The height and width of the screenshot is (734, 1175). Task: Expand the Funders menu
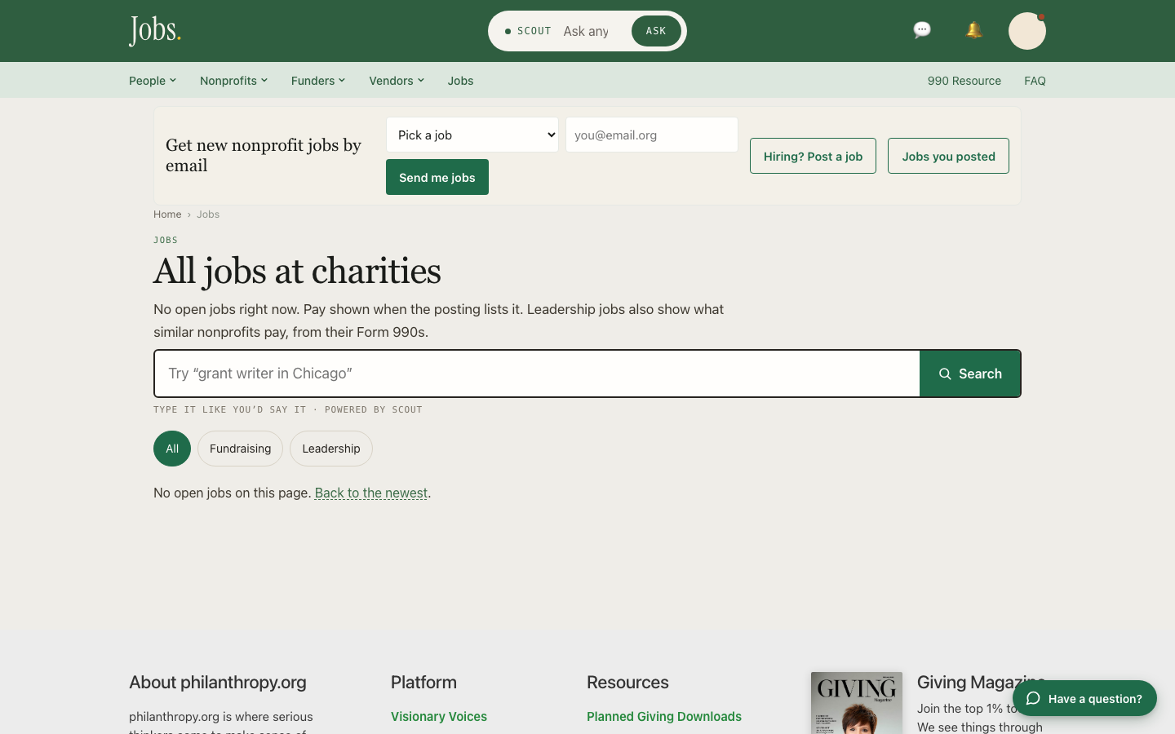(x=318, y=81)
